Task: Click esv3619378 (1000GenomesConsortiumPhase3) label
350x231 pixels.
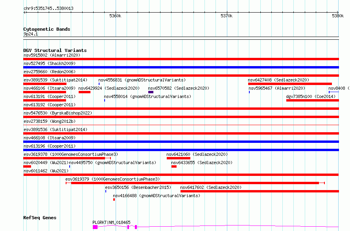Action: [71, 154]
